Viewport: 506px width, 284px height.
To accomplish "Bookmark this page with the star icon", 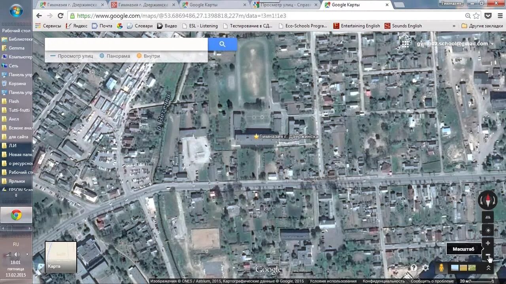I will [x=476, y=16].
